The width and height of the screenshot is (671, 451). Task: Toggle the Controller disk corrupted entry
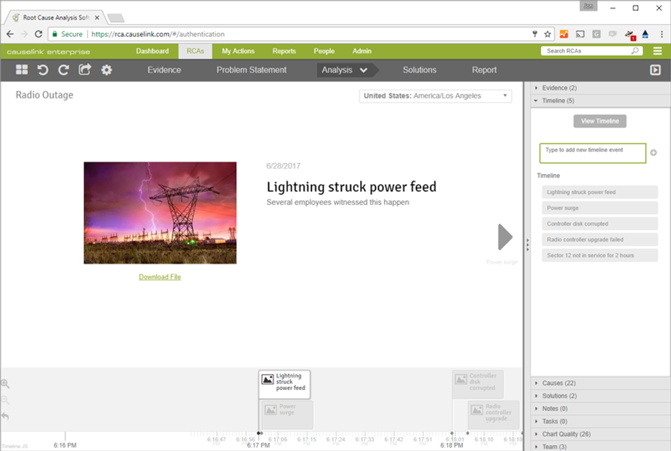click(x=600, y=223)
